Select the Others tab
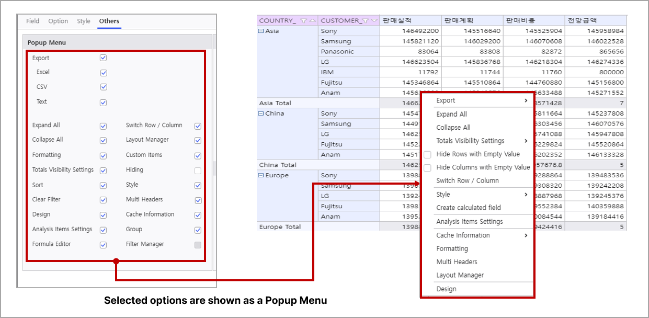Viewport: 649px width, 318px height. 109,21
